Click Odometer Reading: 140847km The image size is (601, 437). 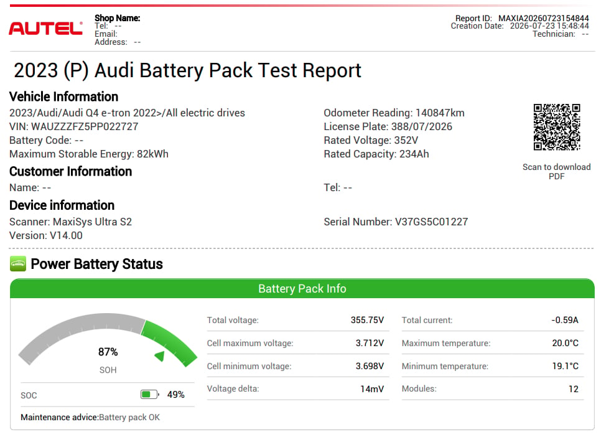[x=394, y=113]
